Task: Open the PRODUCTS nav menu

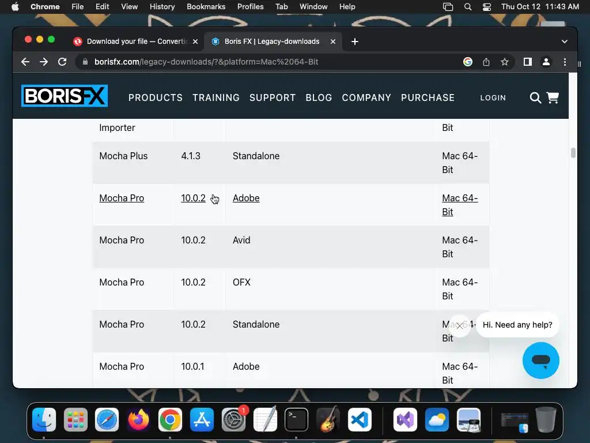Action: [x=156, y=98]
